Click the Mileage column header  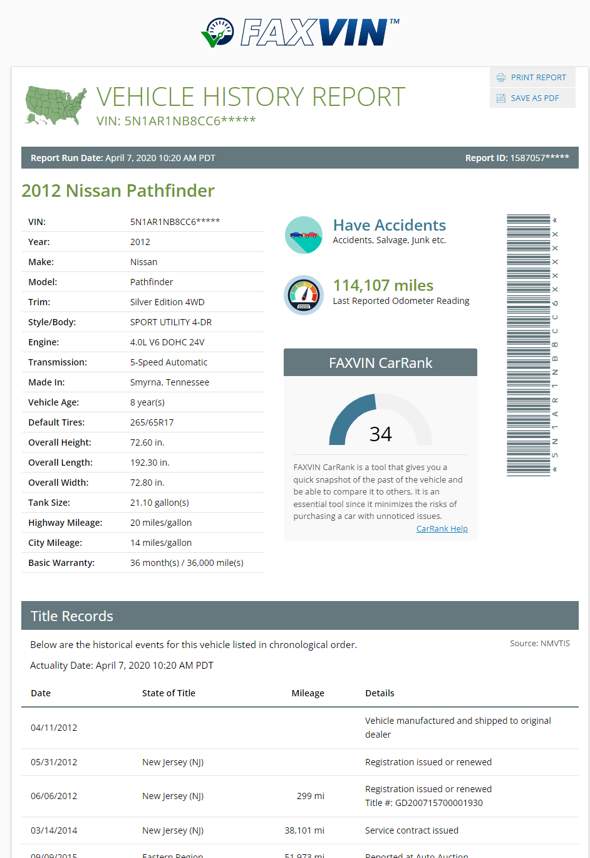click(x=308, y=693)
